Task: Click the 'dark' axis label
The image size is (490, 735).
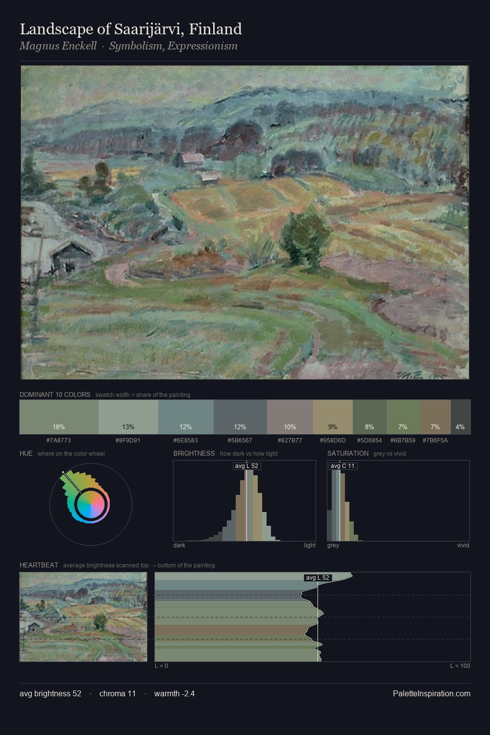Action: pos(179,545)
